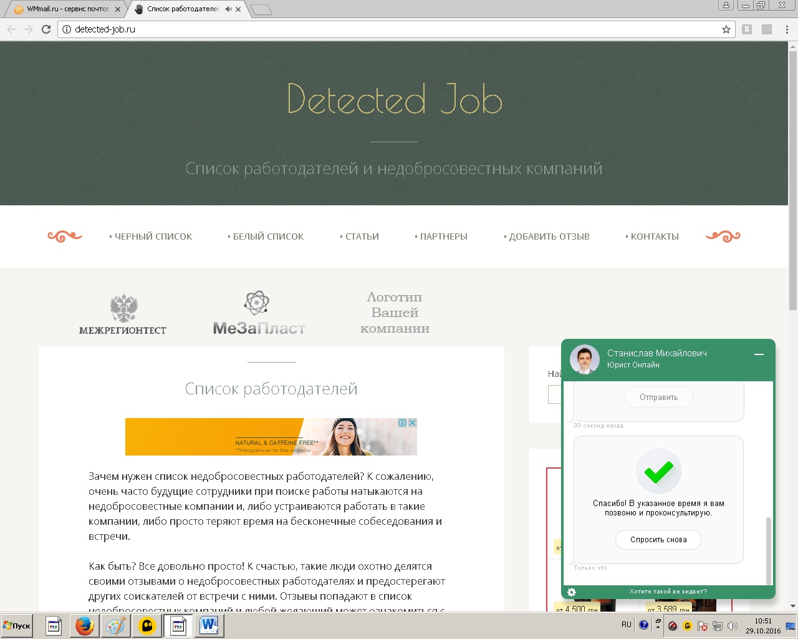Click the Список работодателей heading
This screenshot has height=639, width=798.
(x=271, y=389)
